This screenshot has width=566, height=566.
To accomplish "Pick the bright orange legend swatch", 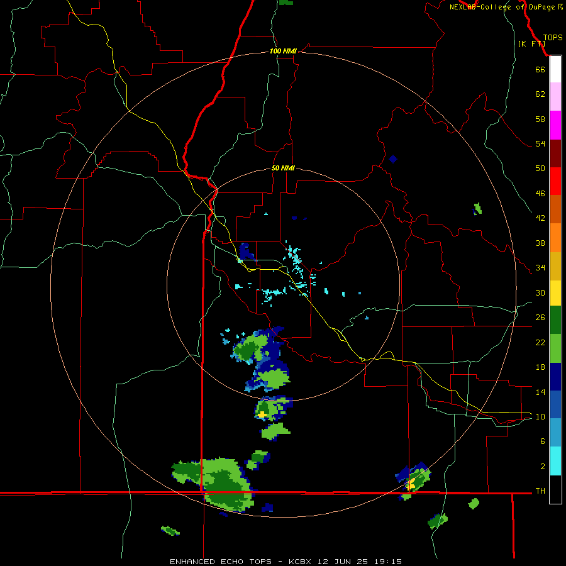I will click(555, 238).
